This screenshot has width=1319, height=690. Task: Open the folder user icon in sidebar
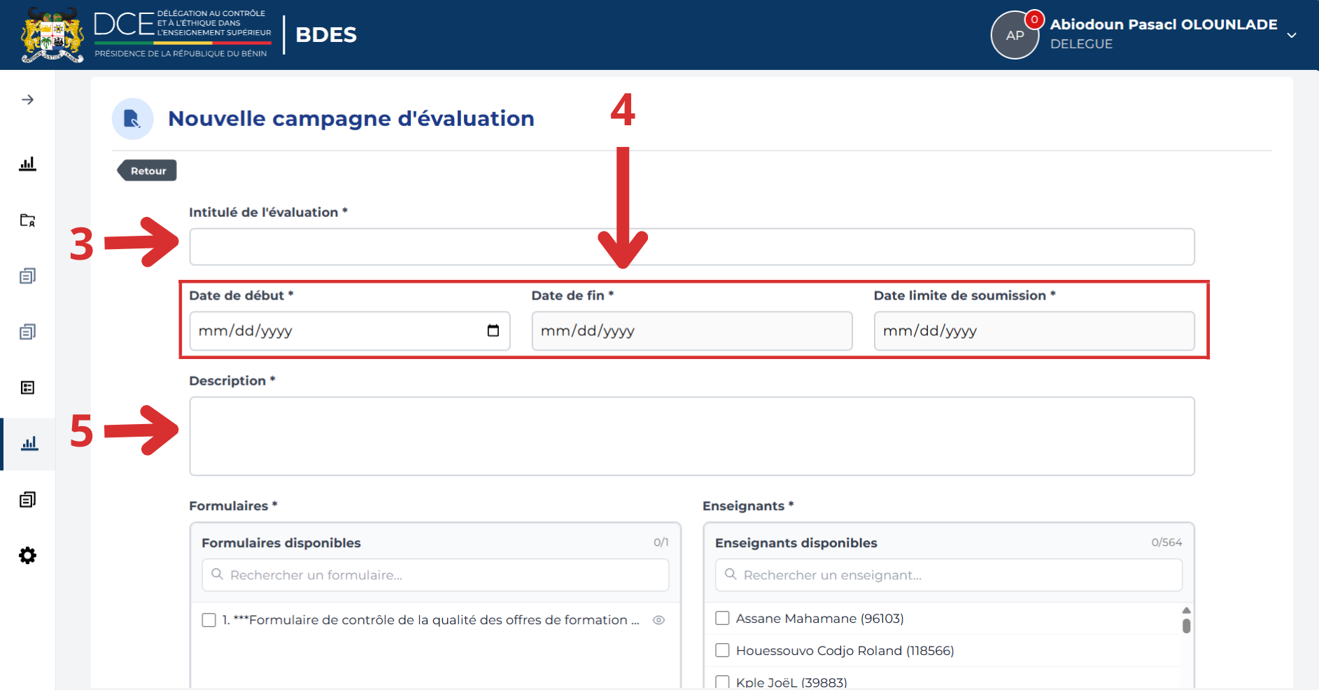coord(27,220)
